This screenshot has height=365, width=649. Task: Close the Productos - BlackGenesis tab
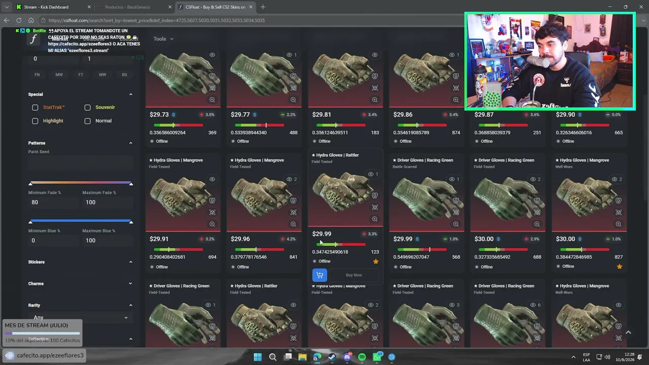(x=170, y=7)
